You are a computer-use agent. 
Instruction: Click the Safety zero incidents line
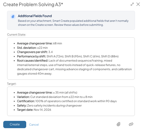point(49,106)
